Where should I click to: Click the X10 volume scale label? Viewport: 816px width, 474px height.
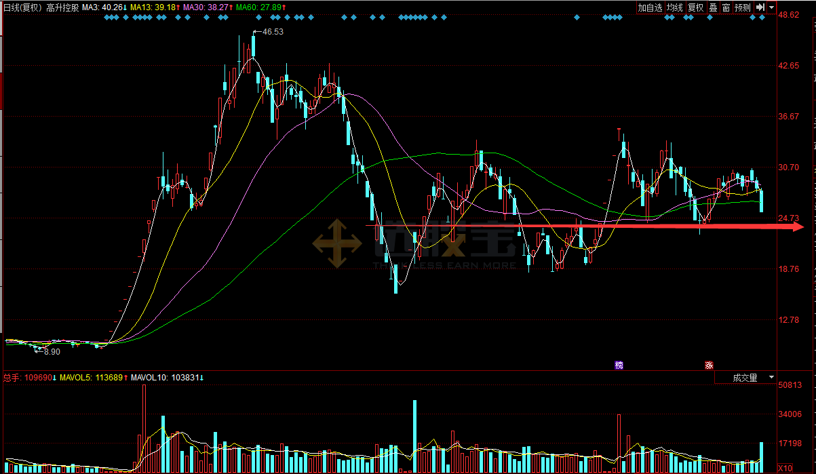click(785, 468)
